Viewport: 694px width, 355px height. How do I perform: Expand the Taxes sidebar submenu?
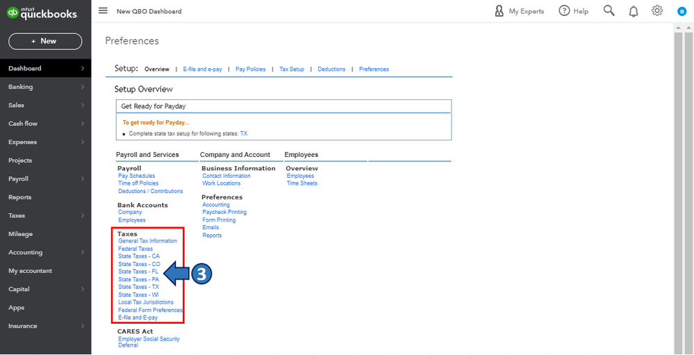pyautogui.click(x=83, y=215)
